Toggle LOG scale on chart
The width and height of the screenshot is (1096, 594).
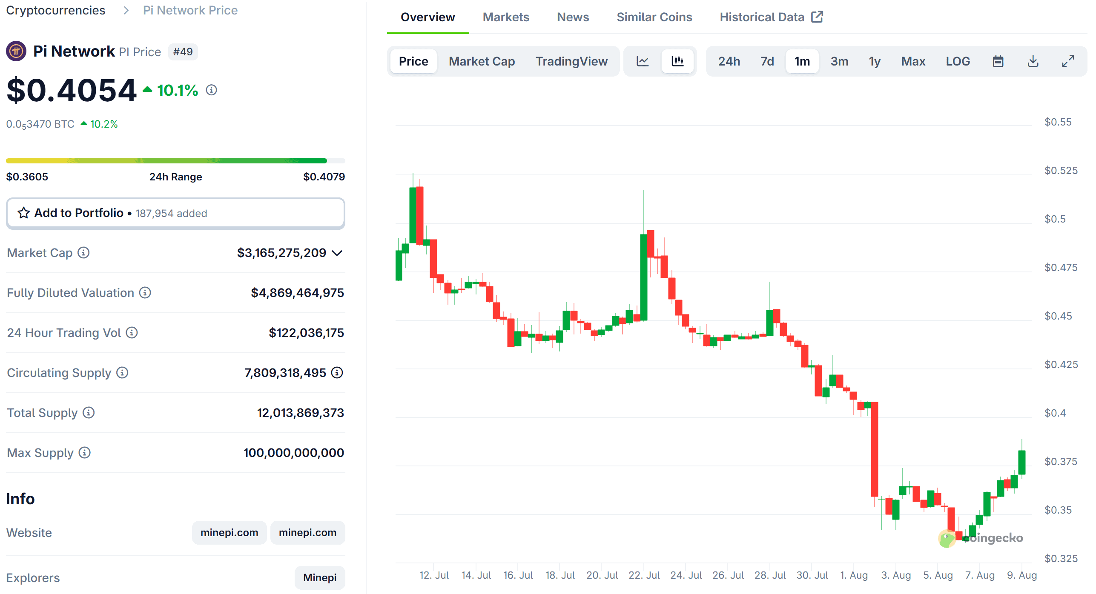point(958,61)
